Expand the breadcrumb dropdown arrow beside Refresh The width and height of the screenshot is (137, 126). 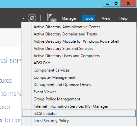23,18
